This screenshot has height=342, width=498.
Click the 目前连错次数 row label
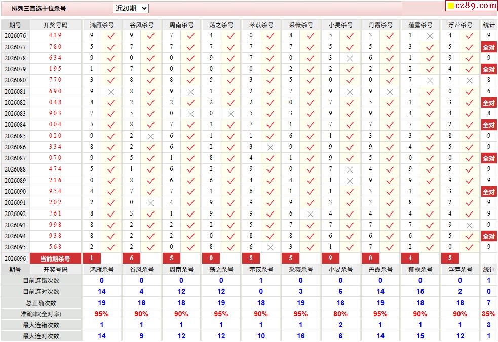(41, 281)
